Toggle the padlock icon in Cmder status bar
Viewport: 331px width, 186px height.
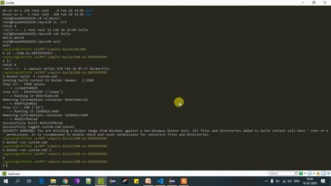[x=318, y=174]
